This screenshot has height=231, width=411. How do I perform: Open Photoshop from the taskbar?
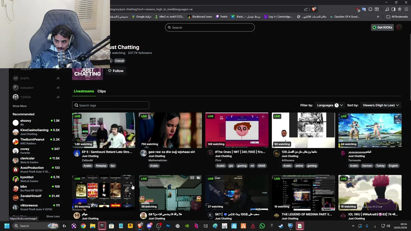tap(168, 226)
